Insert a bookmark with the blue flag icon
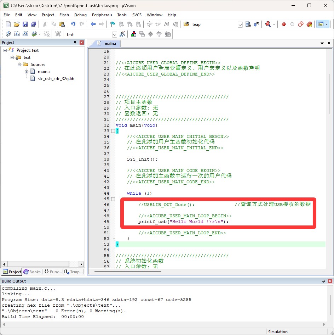 (113, 24)
